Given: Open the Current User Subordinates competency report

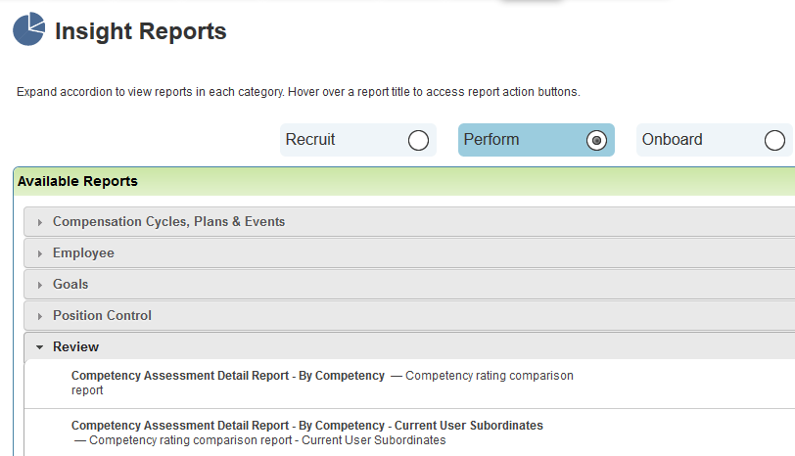Looking at the screenshot, I should pyautogui.click(x=306, y=425).
